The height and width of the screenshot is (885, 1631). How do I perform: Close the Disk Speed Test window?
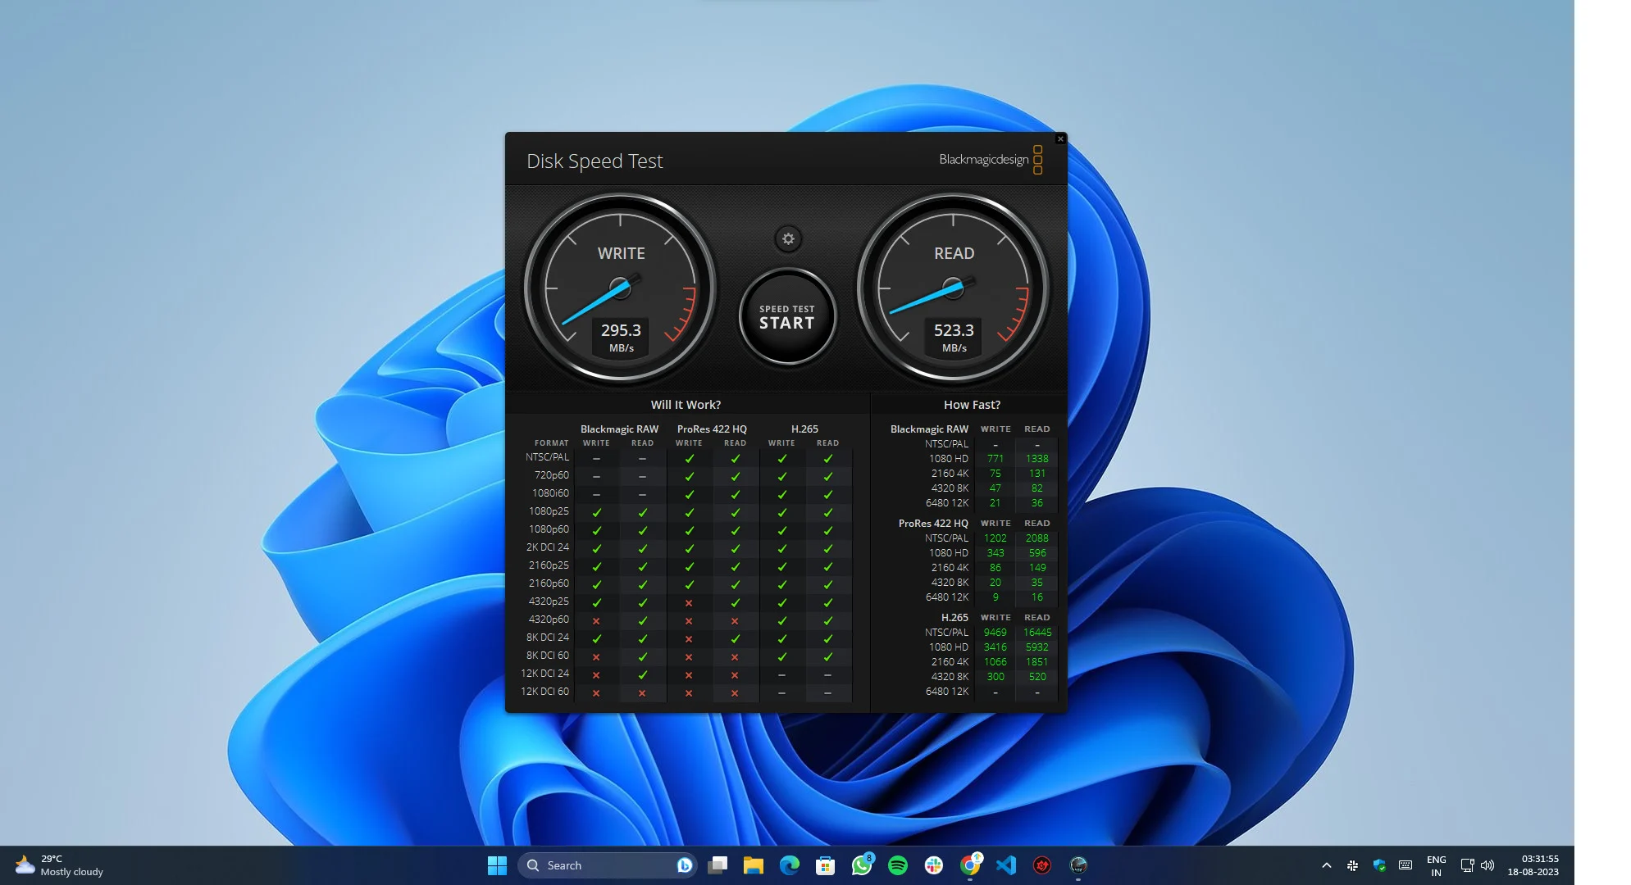click(x=1060, y=139)
